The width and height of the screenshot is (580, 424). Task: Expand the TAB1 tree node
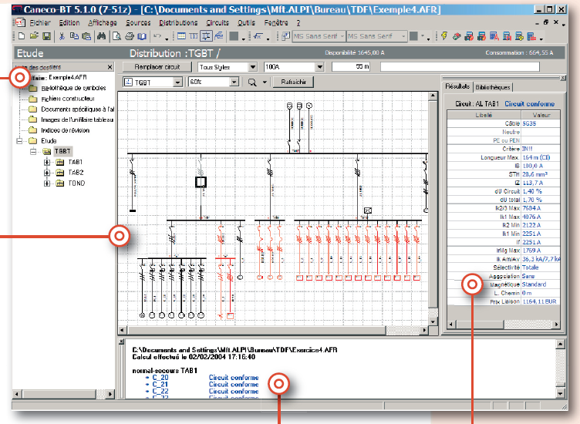point(46,162)
